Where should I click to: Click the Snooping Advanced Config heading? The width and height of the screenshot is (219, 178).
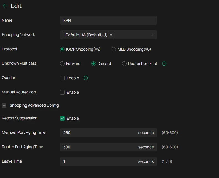point(34,105)
